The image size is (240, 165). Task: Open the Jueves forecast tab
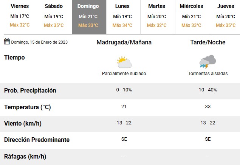[225, 17]
